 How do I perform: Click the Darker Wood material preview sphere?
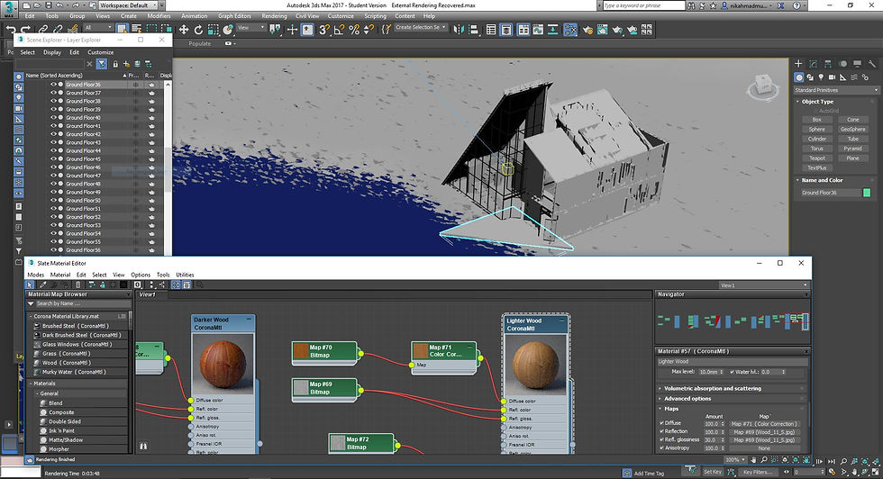223,364
